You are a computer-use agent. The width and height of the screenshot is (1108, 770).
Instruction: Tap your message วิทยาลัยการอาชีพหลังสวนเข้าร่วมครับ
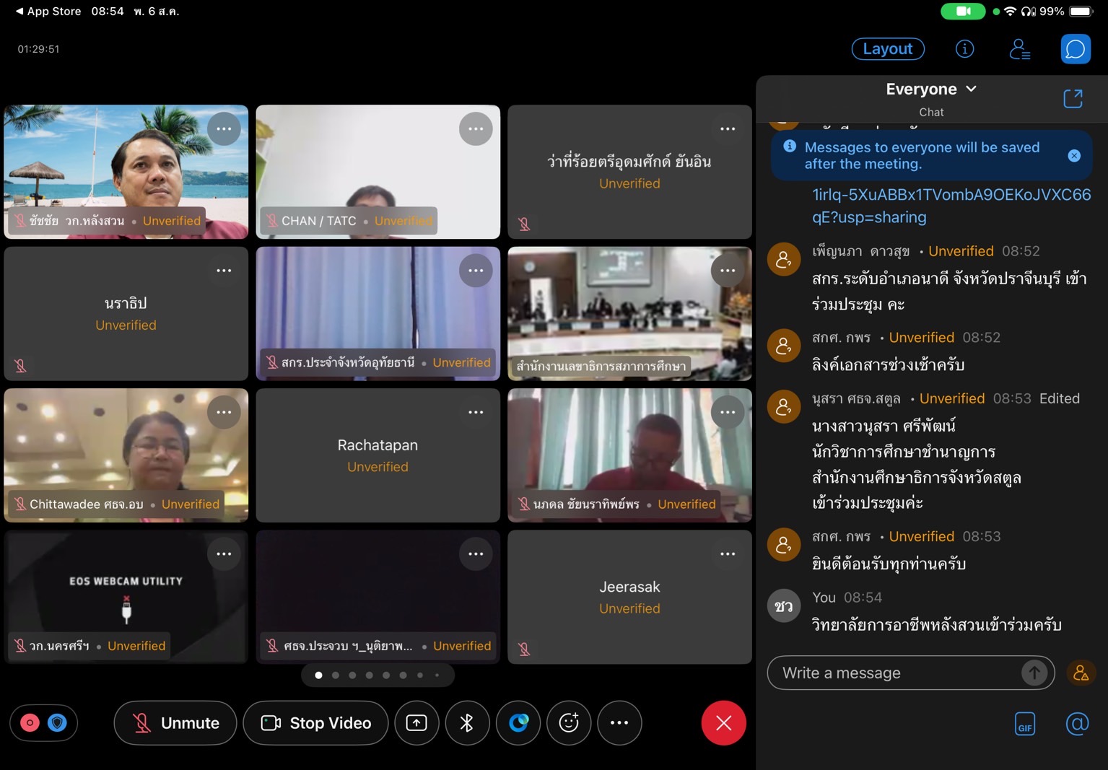[936, 625]
